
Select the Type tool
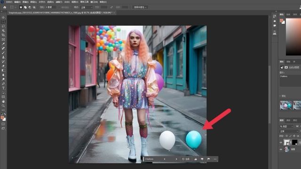click(x=3, y=88)
